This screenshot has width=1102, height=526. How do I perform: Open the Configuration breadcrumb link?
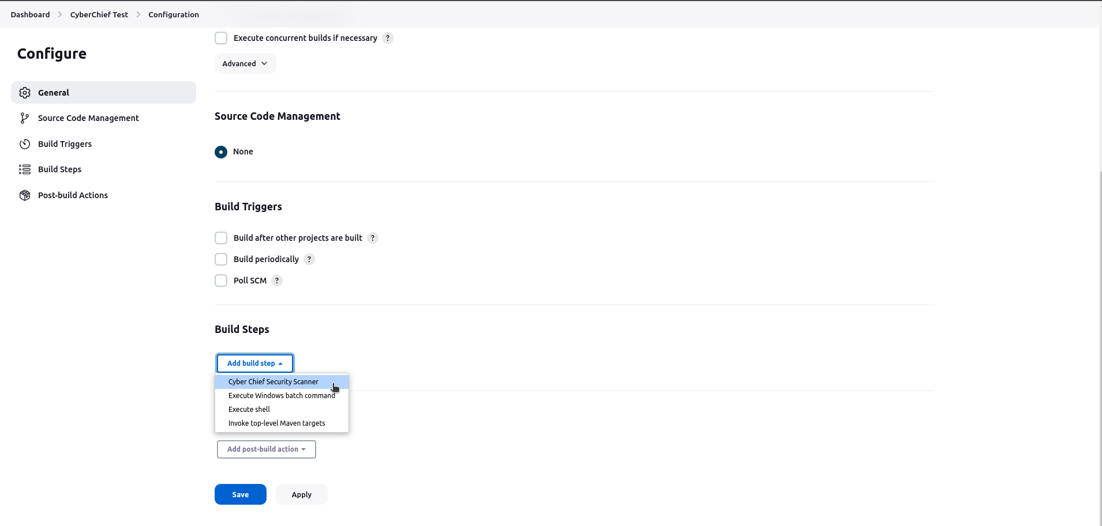tap(174, 14)
